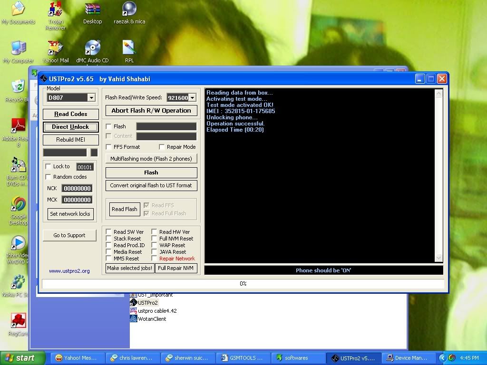This screenshot has width=487, height=365.
Task: Check Media Reset option
Action: click(x=109, y=252)
